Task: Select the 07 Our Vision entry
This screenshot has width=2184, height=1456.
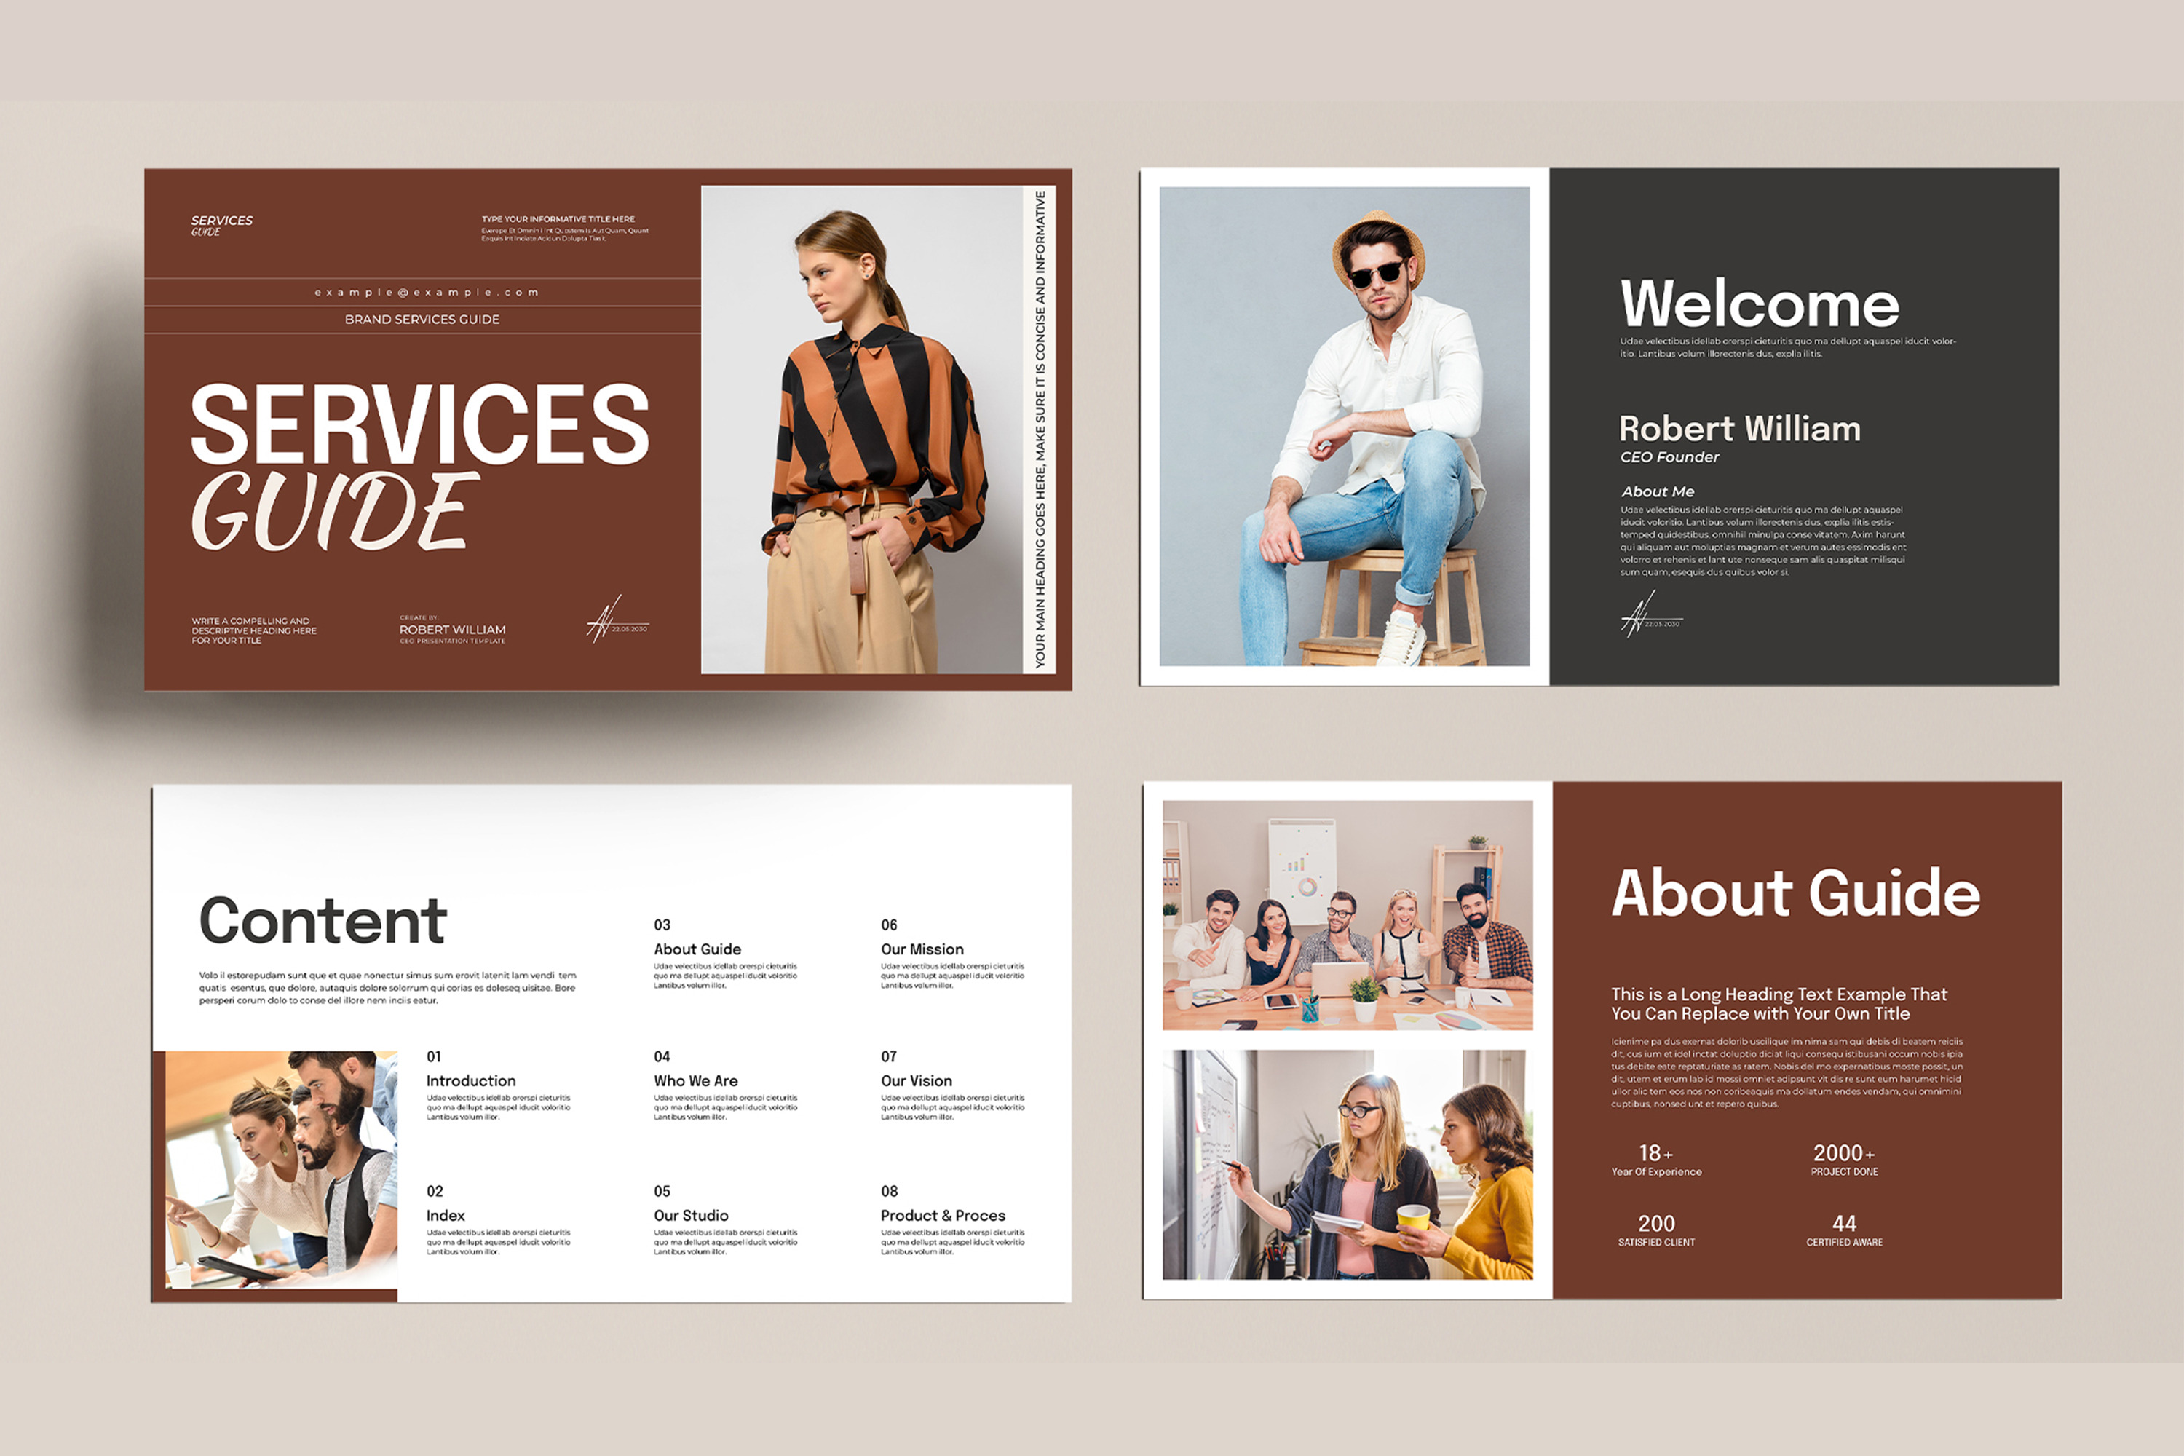Action: (x=953, y=1085)
